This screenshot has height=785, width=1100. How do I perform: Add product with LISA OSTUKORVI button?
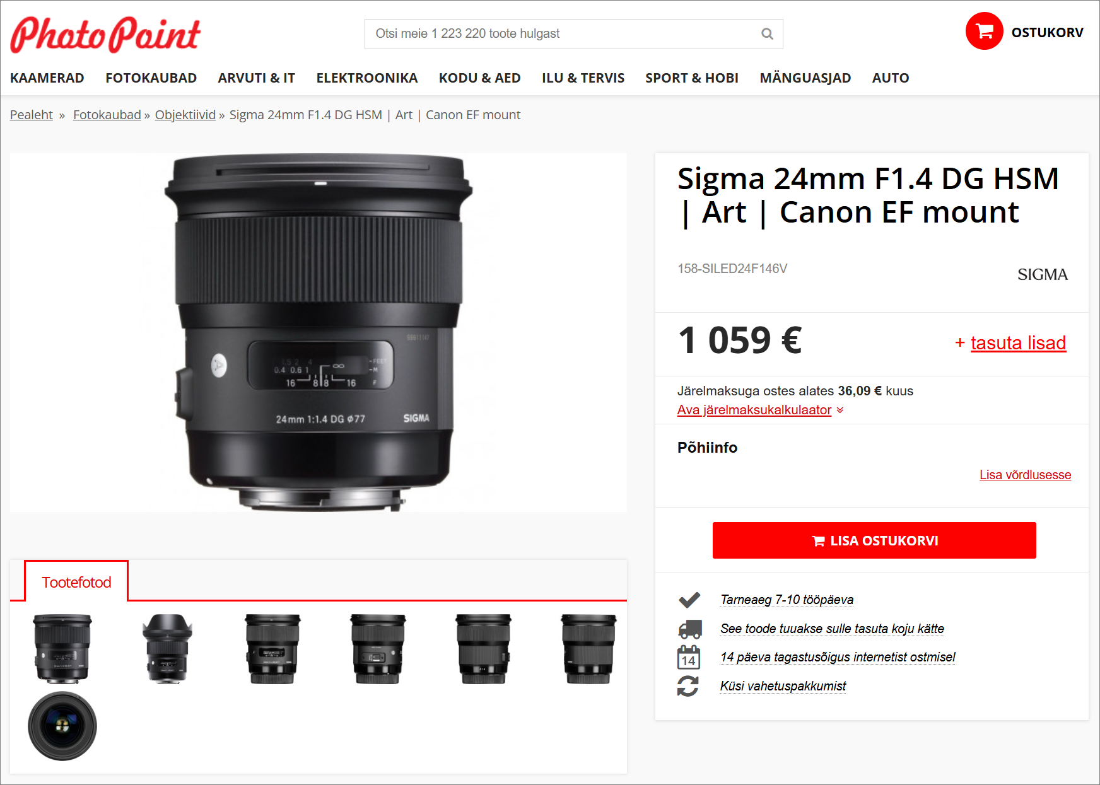tap(874, 540)
